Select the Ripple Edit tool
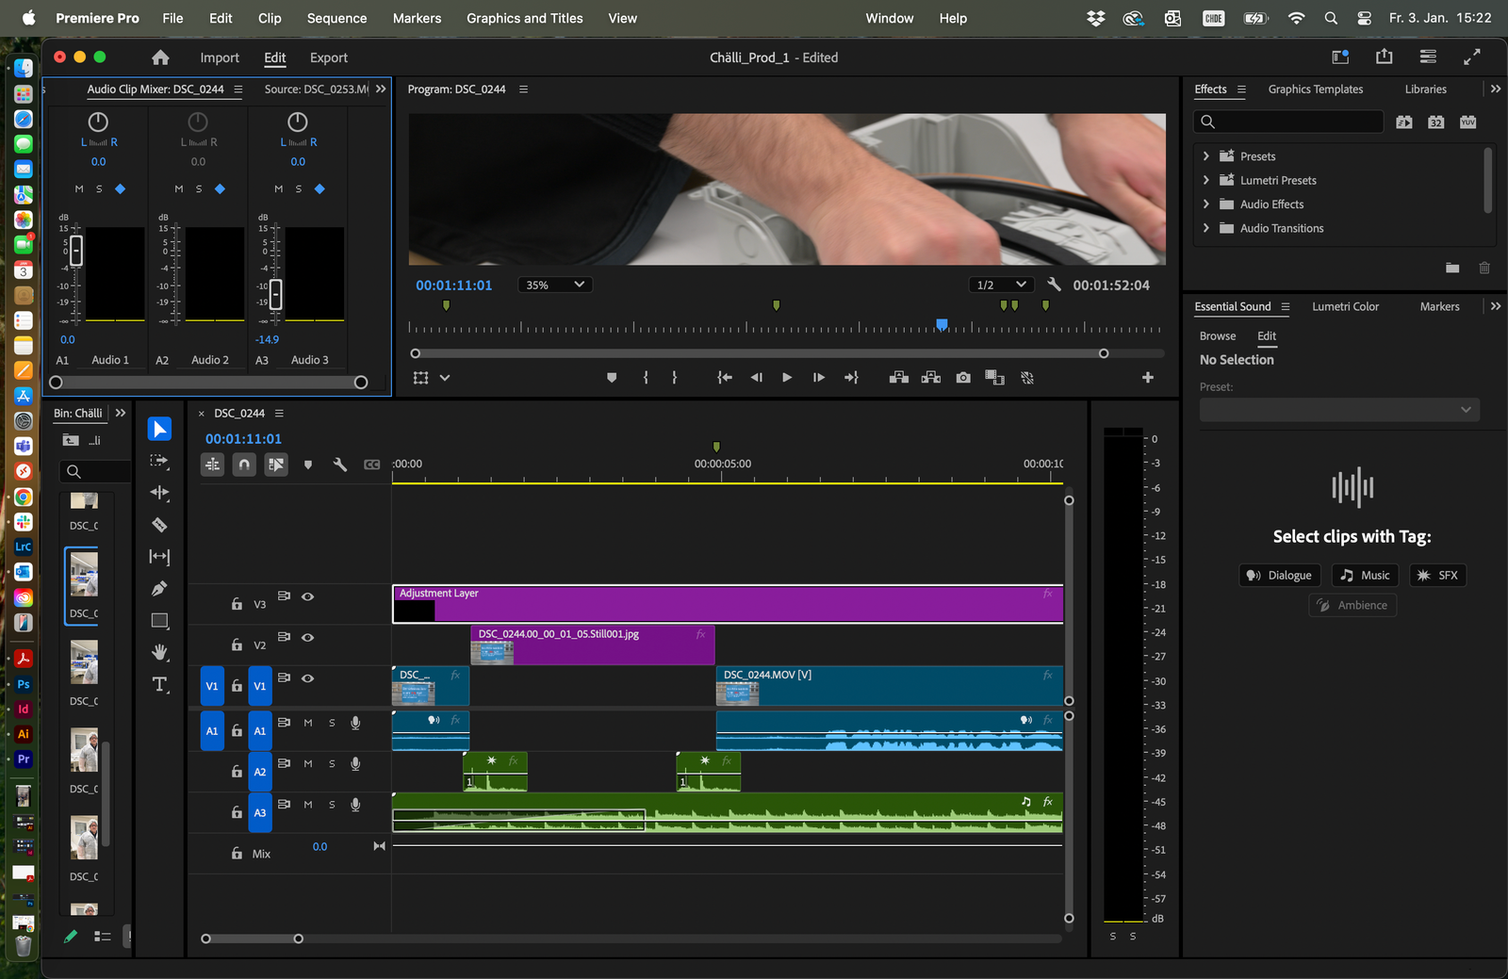Image resolution: width=1508 pixels, height=979 pixels. 159,493
